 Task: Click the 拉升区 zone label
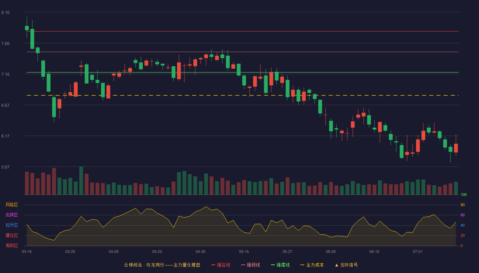12,225
